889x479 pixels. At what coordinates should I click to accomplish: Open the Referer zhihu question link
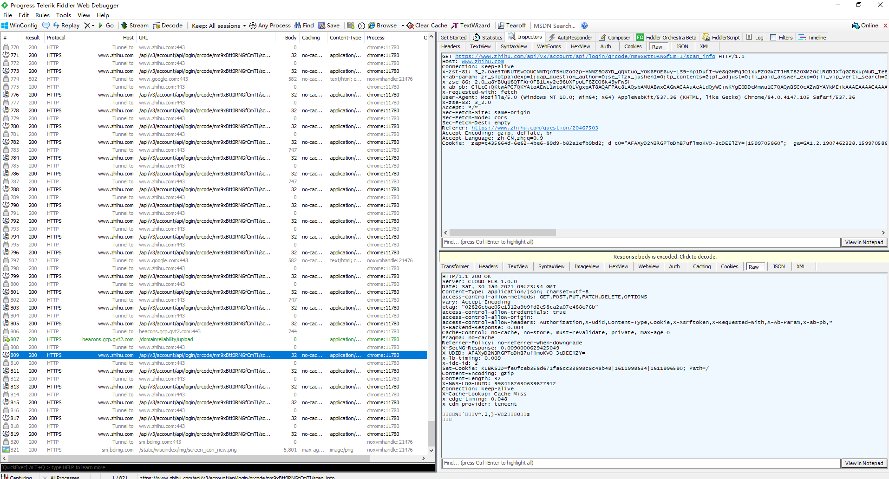[x=535, y=128]
